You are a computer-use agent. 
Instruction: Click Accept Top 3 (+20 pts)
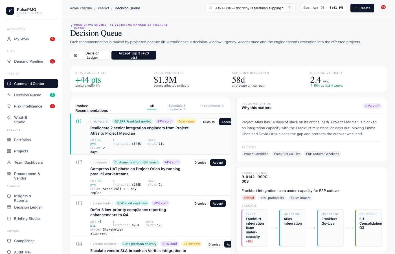pyautogui.click(x=134, y=55)
